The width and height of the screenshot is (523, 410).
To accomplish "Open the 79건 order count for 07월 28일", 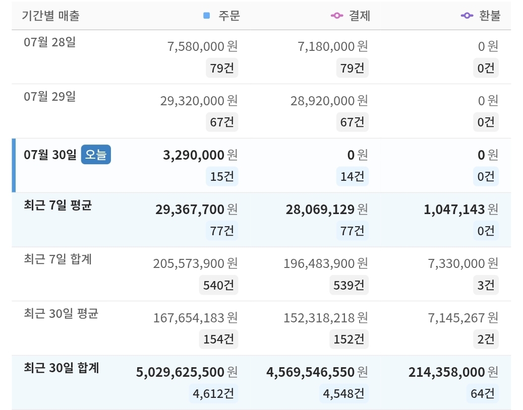I will click(222, 68).
